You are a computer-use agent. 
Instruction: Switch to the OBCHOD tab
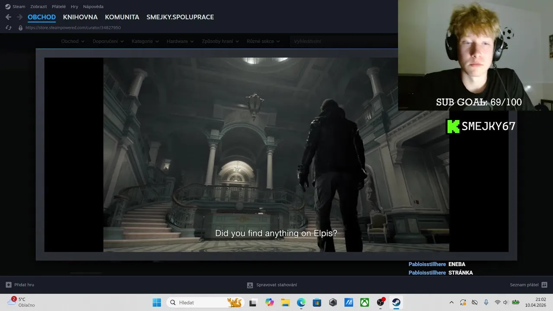[x=42, y=17]
